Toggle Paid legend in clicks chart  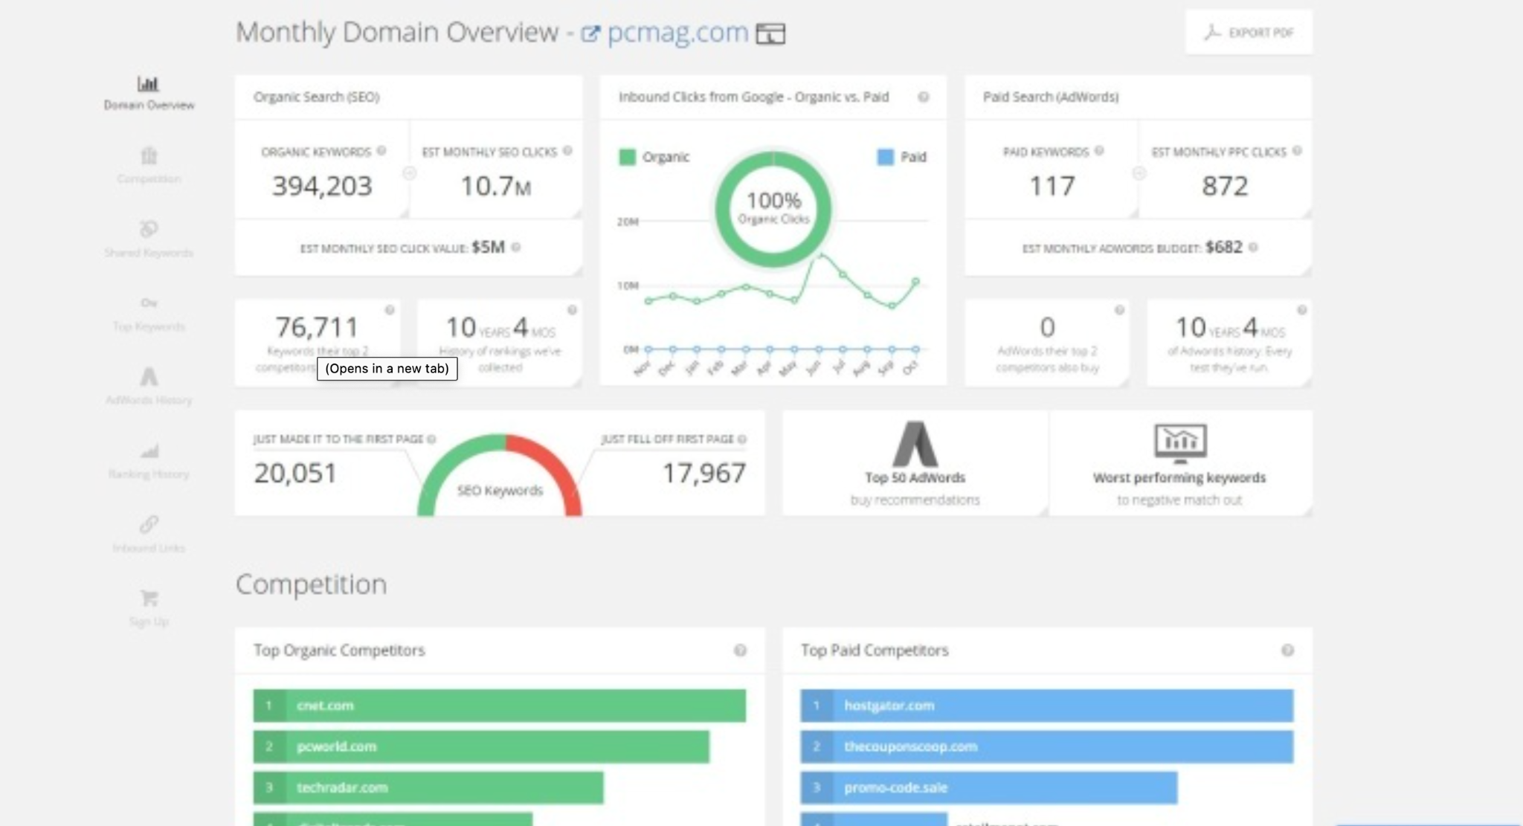tap(901, 157)
